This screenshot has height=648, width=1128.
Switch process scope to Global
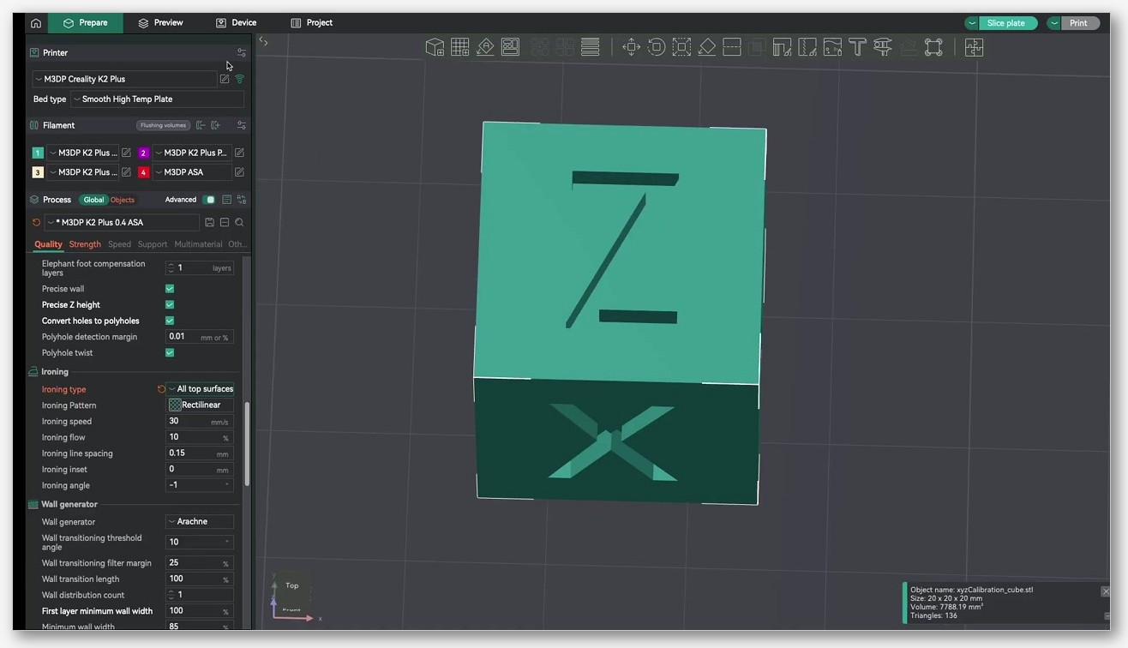pos(93,200)
